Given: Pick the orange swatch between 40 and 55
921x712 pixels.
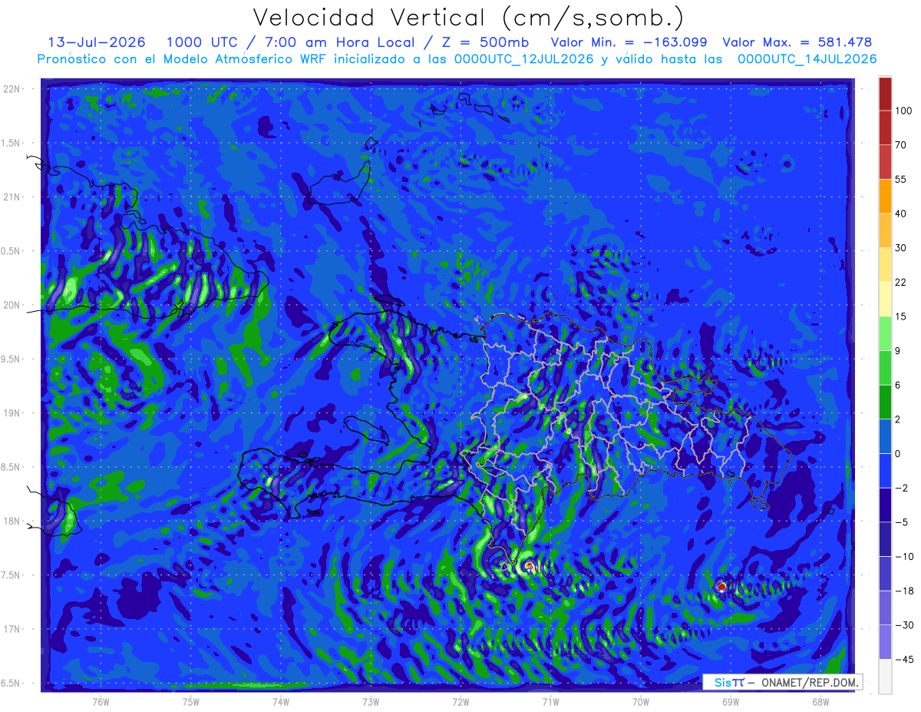Looking at the screenshot, I should click(885, 196).
